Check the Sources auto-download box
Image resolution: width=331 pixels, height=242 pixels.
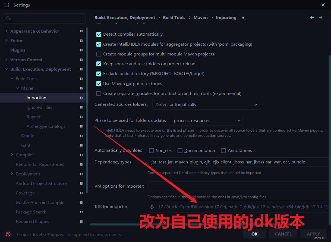click(x=152, y=151)
